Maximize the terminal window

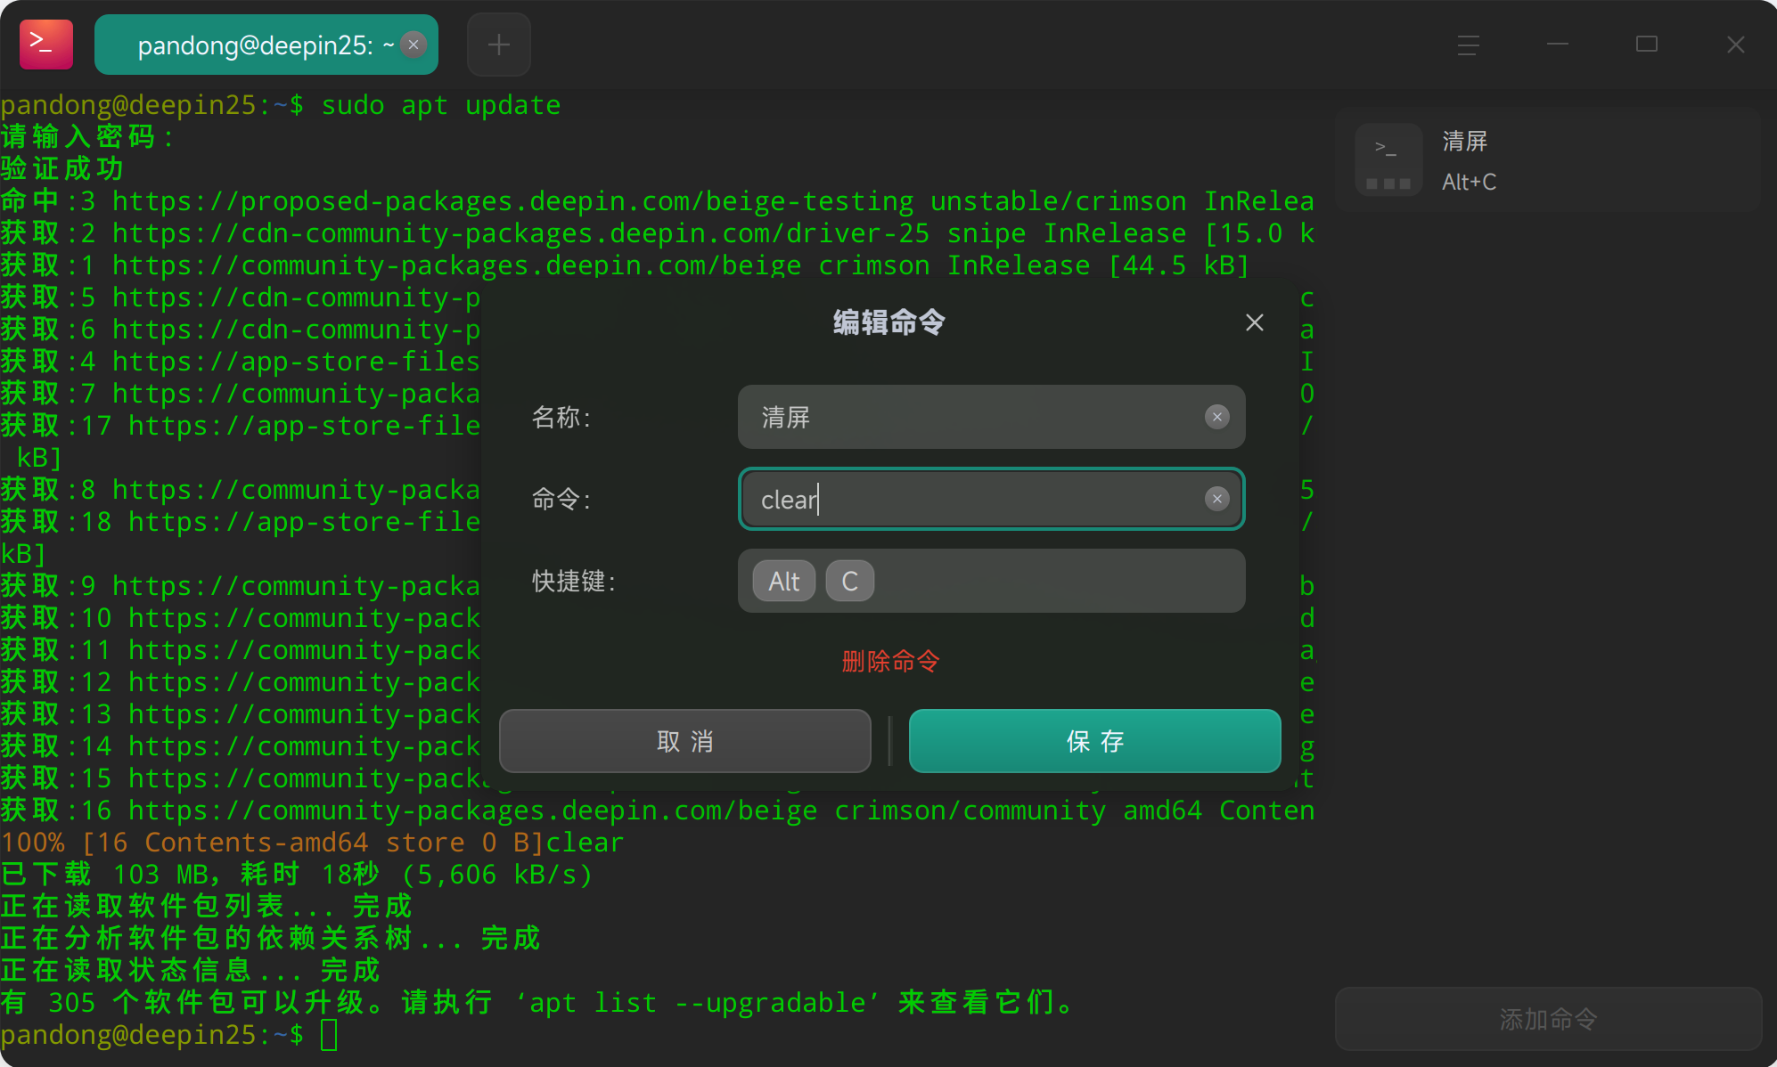click(1647, 45)
